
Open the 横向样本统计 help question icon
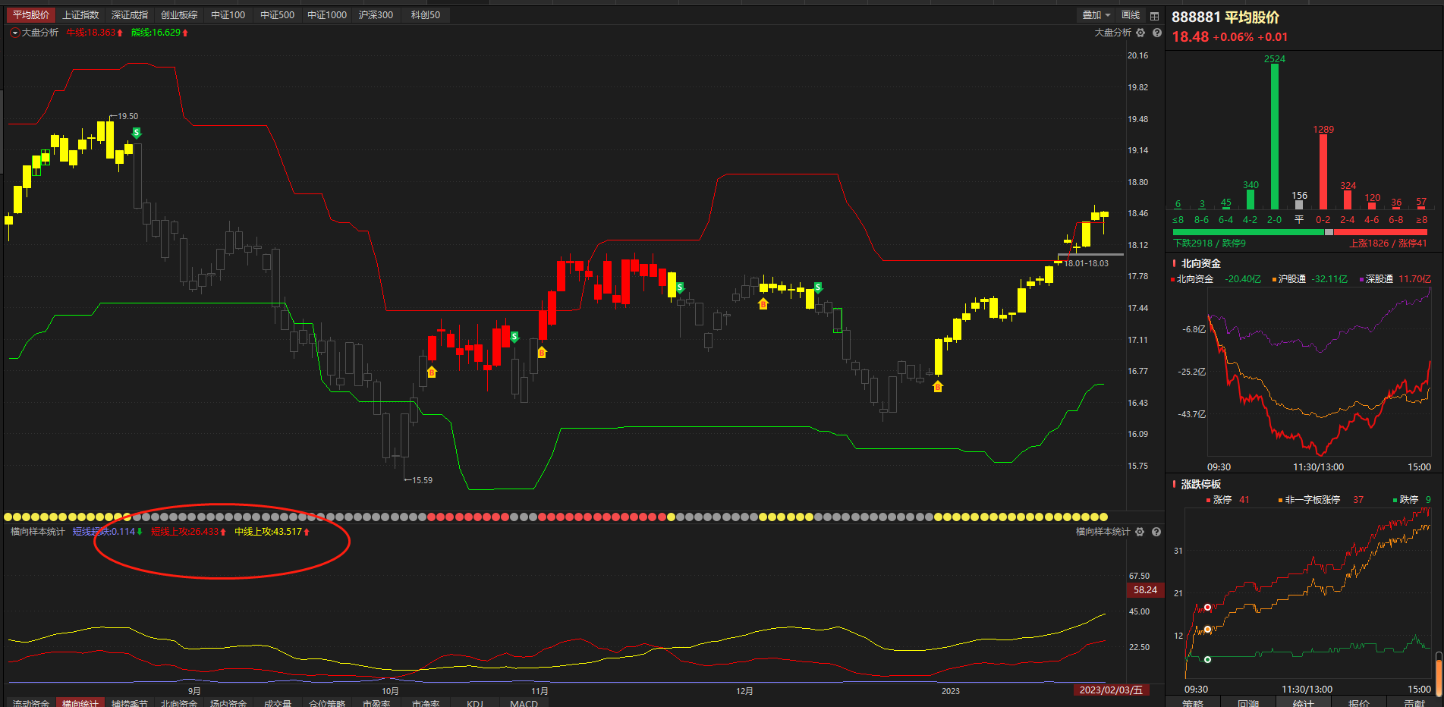[x=1156, y=532]
